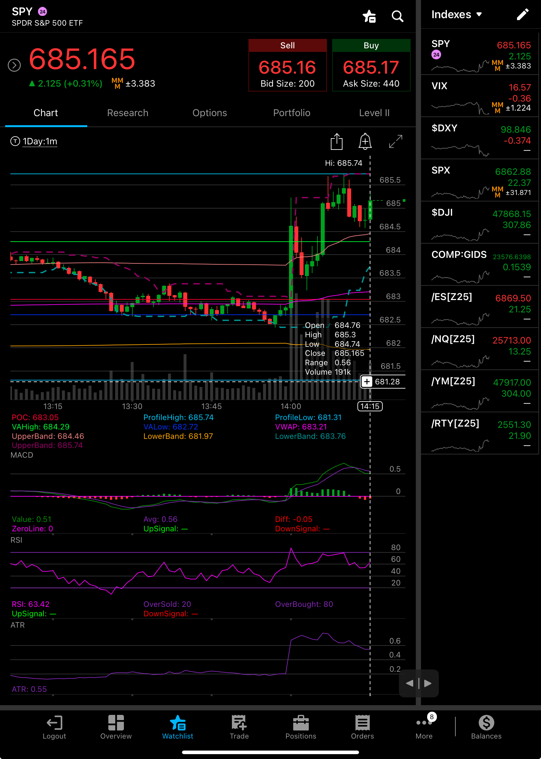
Task: Tap the plus icon on 681.28 price marker
Action: coord(367,381)
